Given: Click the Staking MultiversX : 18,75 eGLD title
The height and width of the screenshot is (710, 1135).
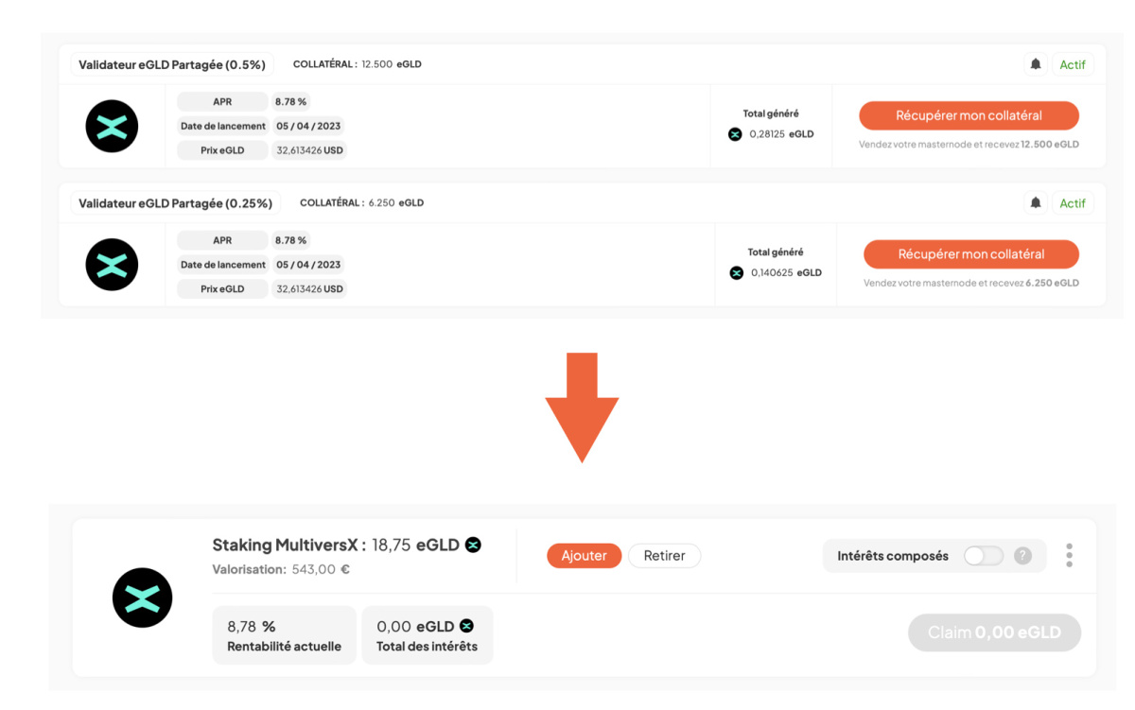Looking at the screenshot, I should [x=336, y=545].
